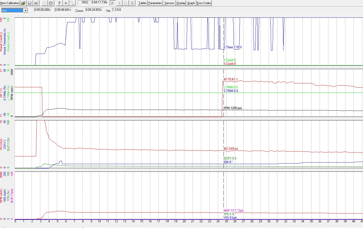
Task: Click the save floppy disk icon
Action: 30,3
